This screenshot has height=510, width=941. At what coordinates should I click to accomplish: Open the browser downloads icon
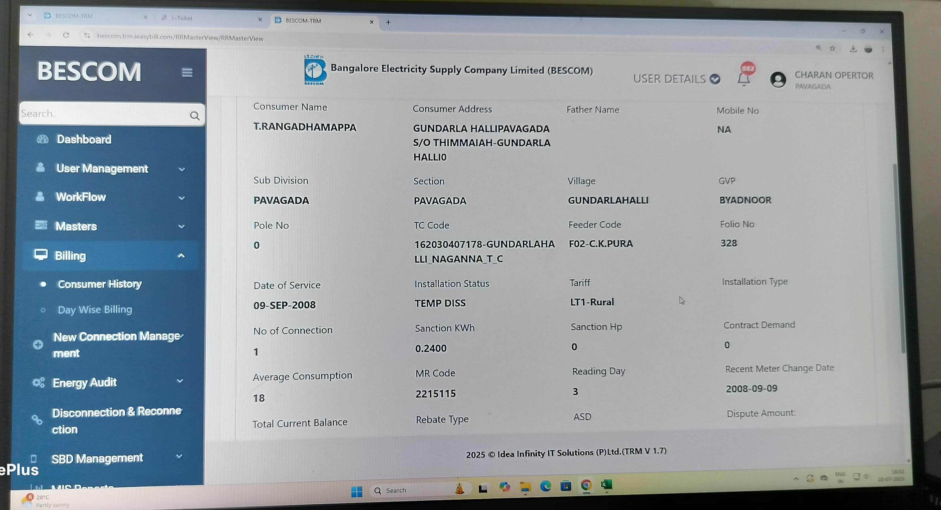coord(853,48)
